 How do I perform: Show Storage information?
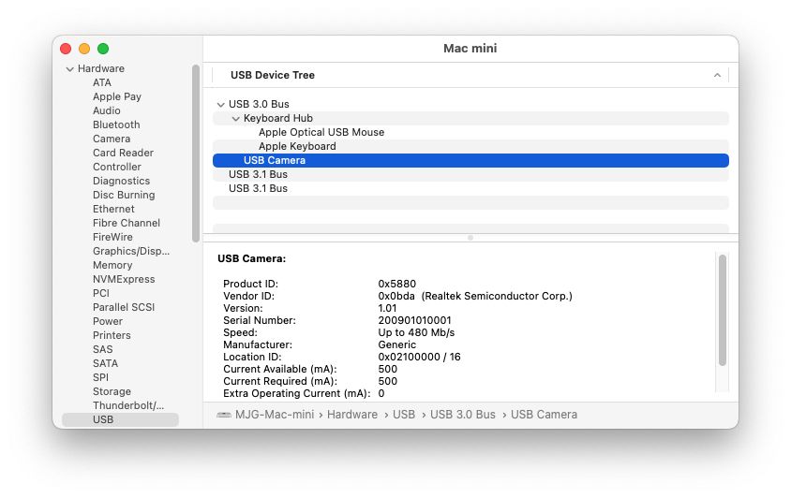coord(112,391)
